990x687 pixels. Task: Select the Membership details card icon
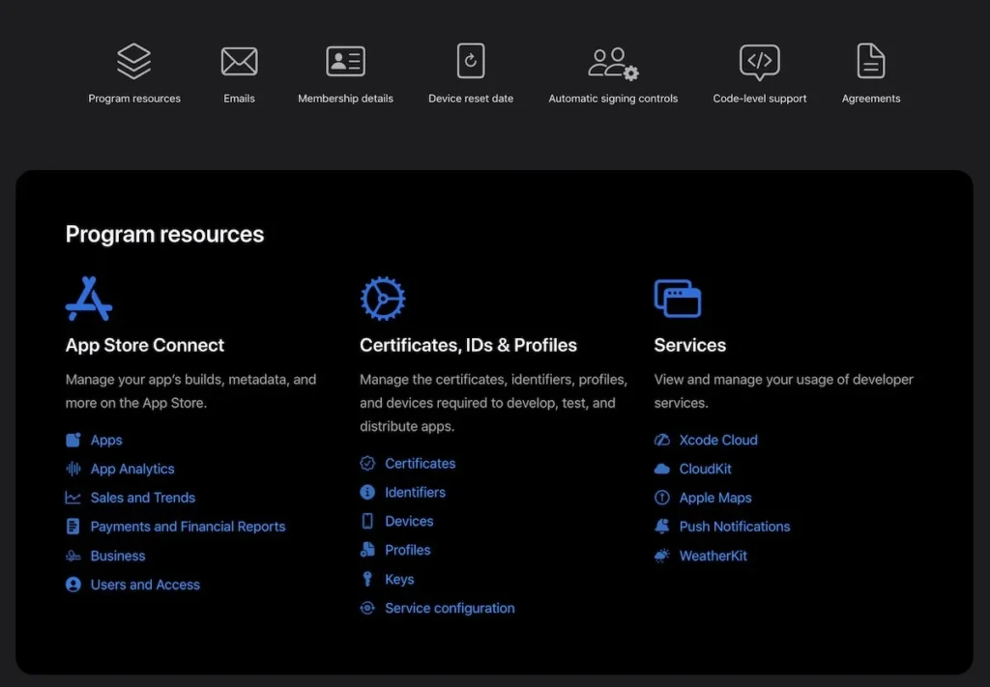345,61
